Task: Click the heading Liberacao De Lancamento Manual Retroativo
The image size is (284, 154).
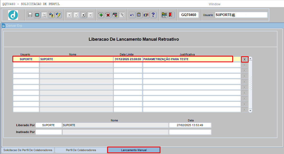Action: (134, 39)
